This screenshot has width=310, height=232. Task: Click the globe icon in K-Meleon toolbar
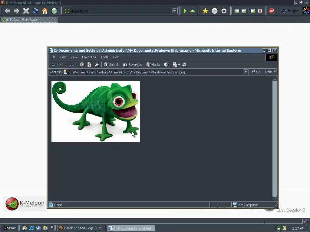pos(54,11)
